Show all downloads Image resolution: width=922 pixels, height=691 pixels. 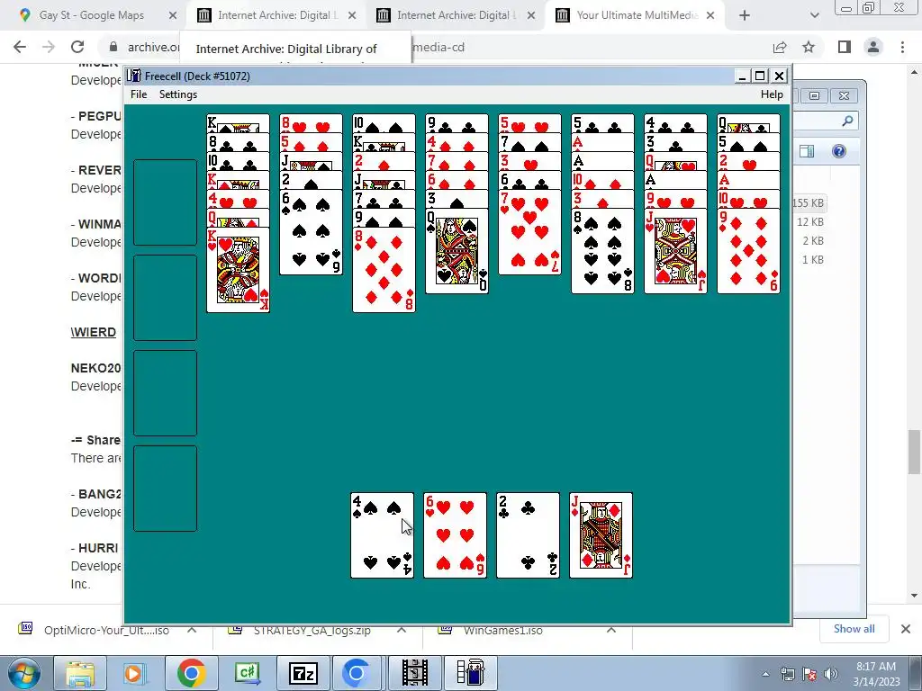(x=854, y=629)
